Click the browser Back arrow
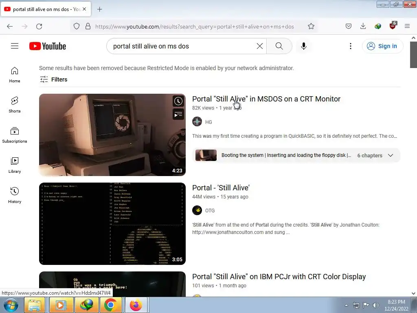The height and width of the screenshot is (313, 417). [10, 26]
